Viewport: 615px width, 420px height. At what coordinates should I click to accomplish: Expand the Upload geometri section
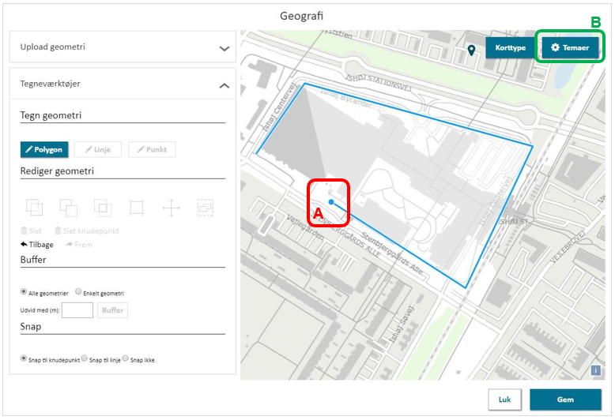[x=224, y=48]
